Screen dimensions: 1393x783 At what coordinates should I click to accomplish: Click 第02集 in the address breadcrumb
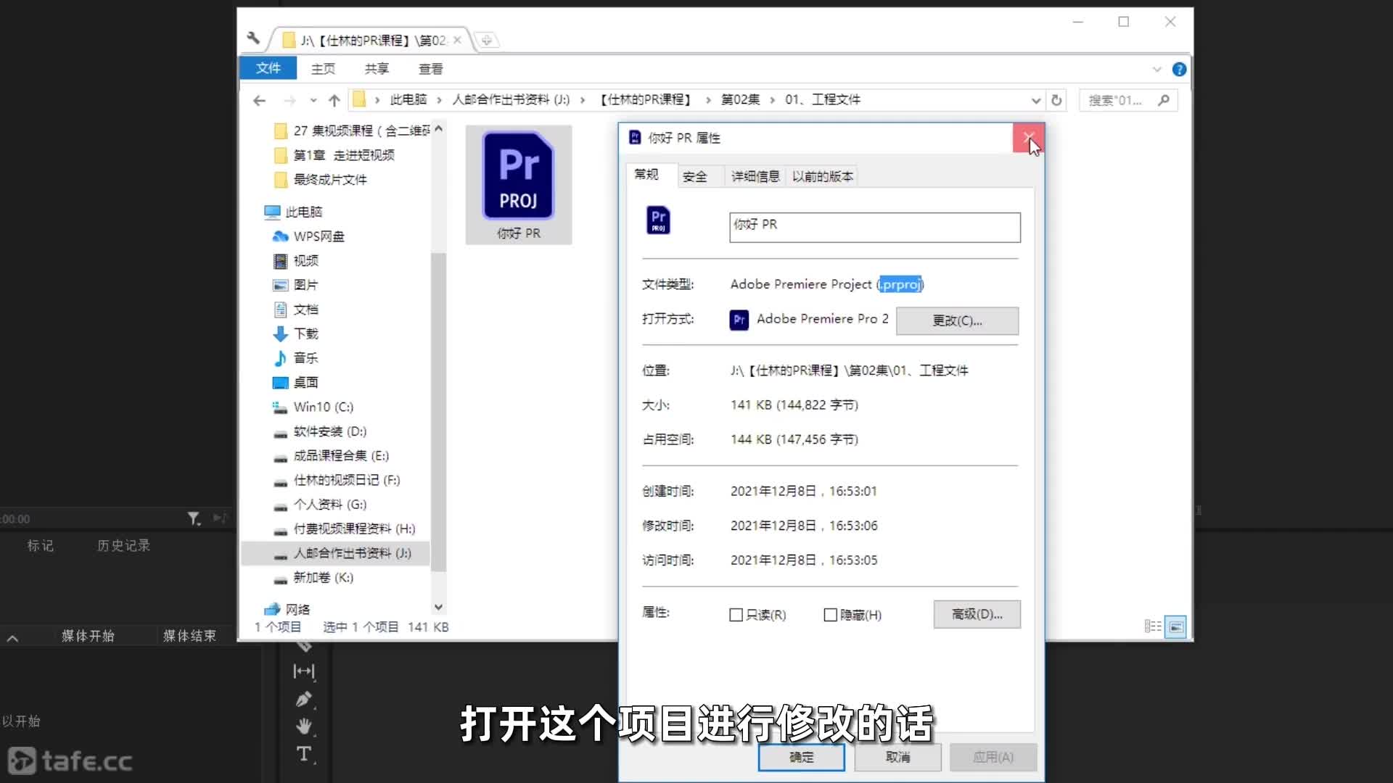pos(740,100)
